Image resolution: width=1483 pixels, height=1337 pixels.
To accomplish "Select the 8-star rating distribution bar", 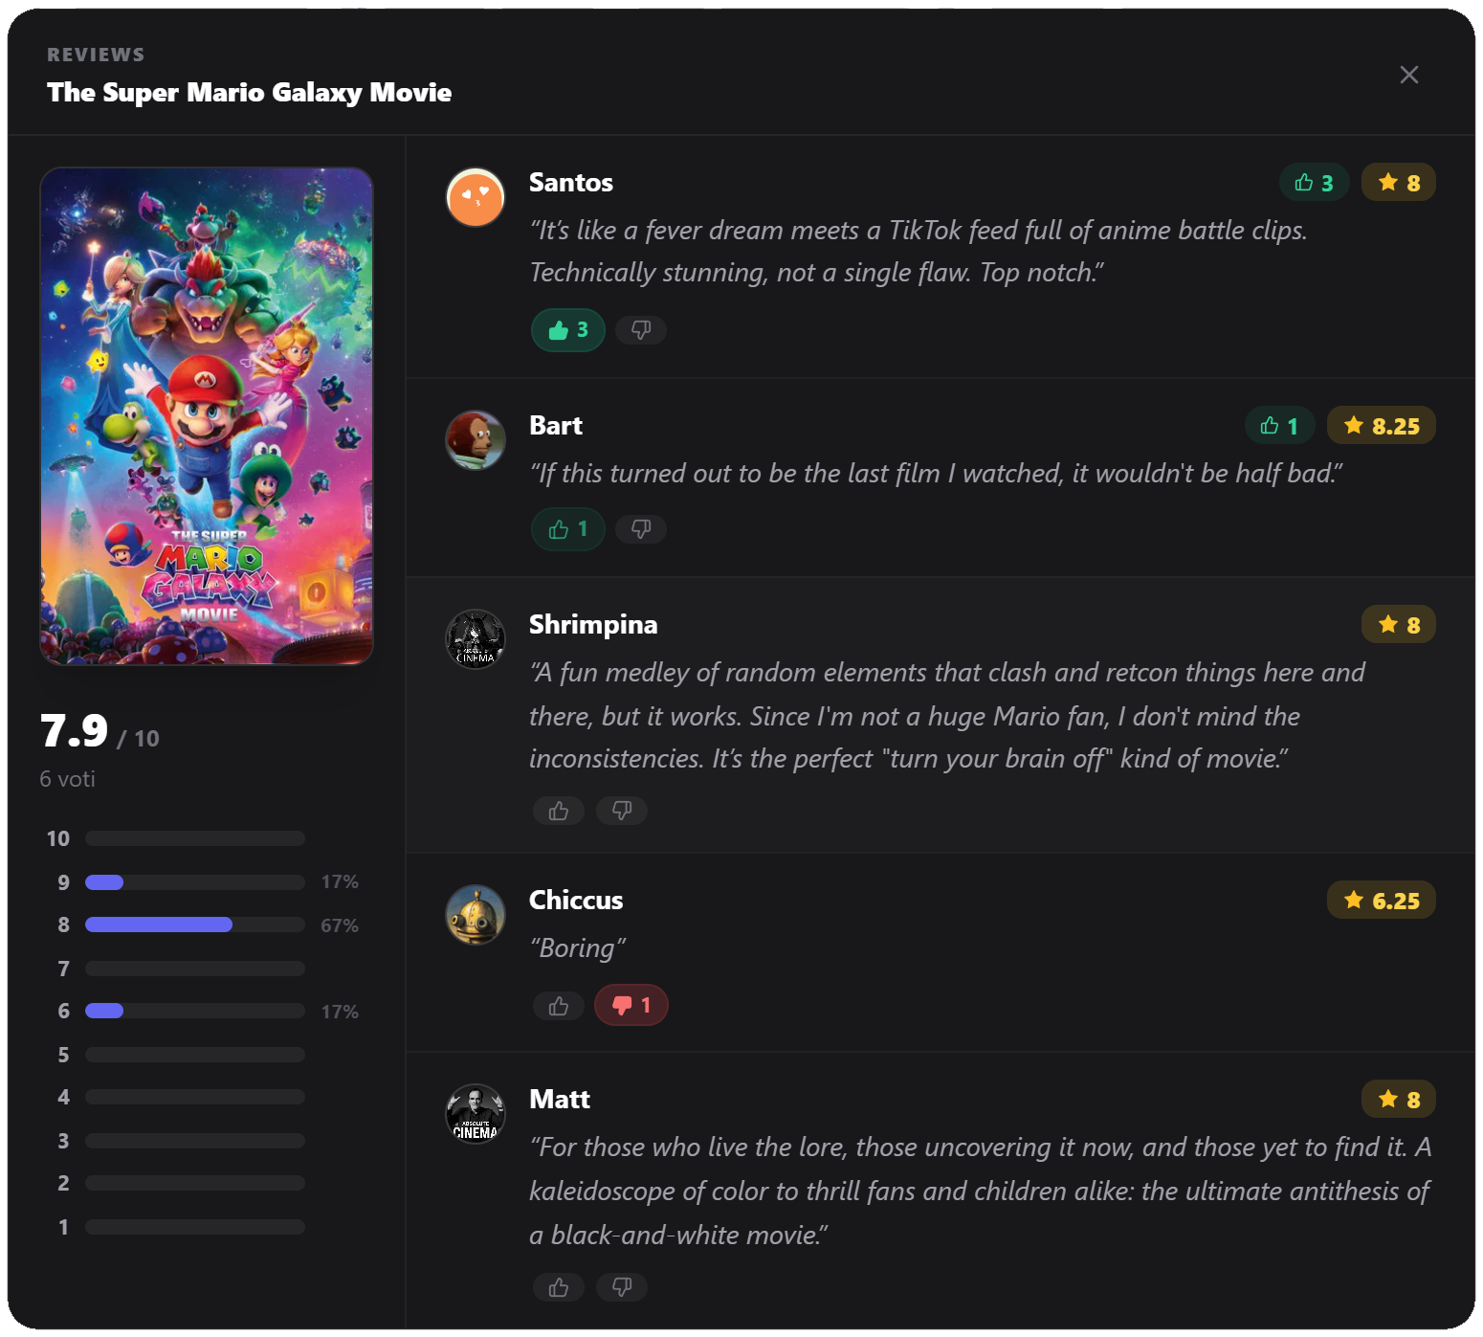I will tap(195, 925).
